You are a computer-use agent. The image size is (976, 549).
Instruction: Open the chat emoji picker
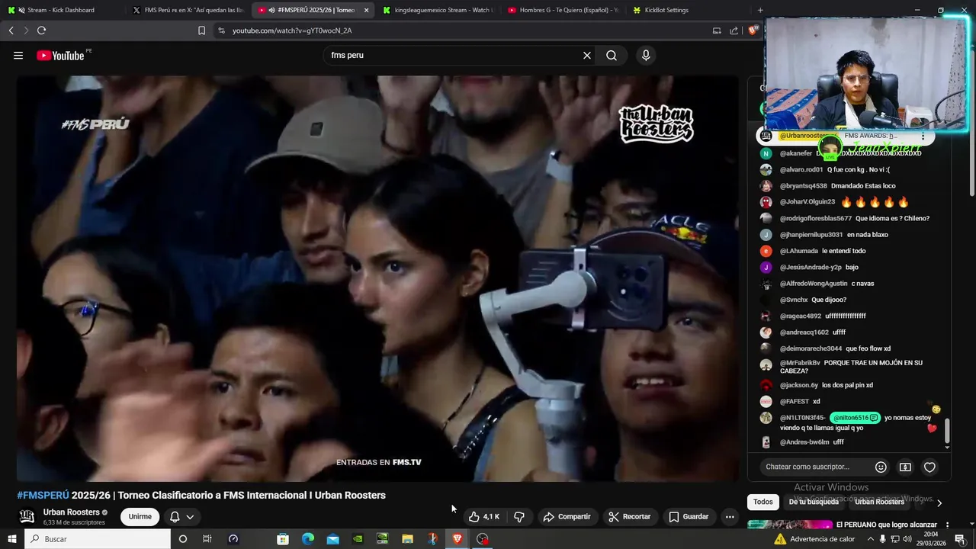click(x=881, y=467)
